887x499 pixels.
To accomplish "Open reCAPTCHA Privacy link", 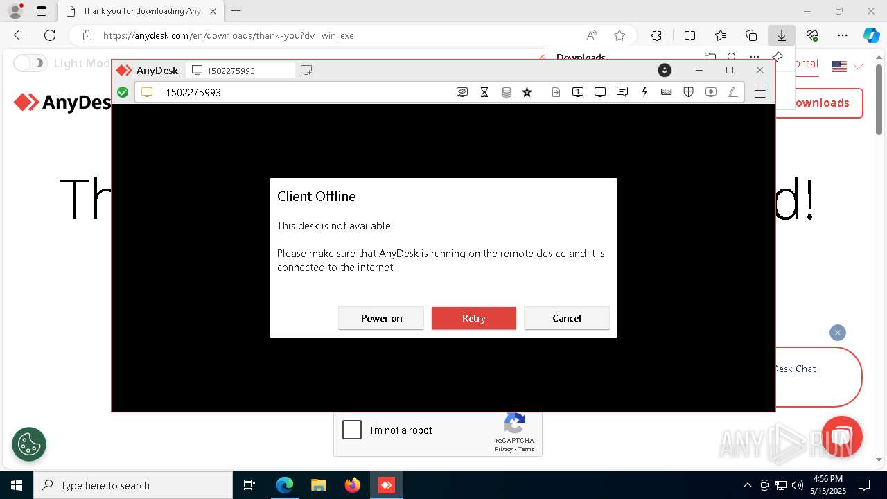I will [x=504, y=449].
